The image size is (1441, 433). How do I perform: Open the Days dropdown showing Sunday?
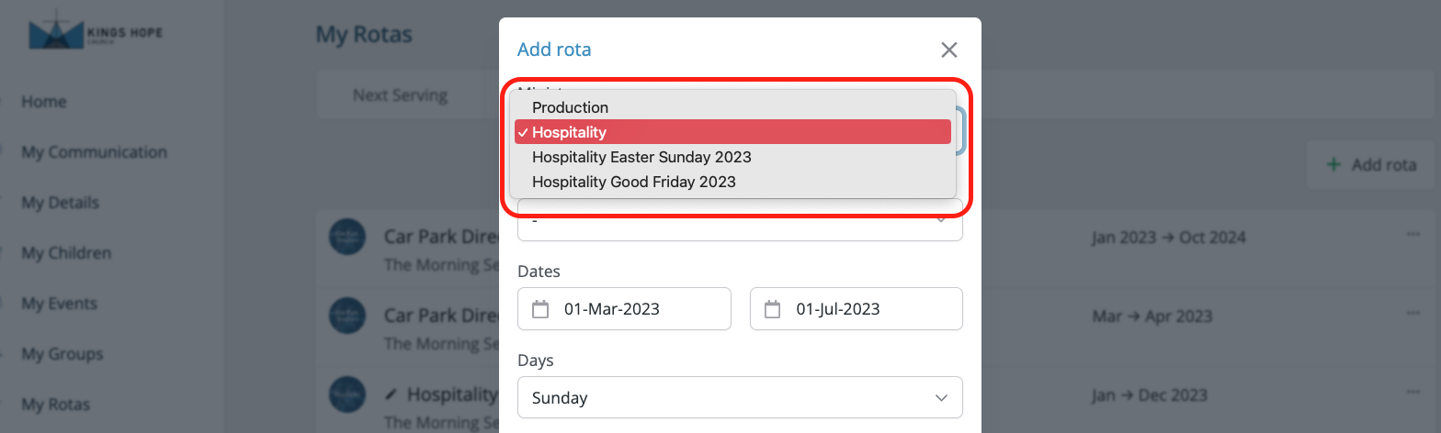point(740,398)
